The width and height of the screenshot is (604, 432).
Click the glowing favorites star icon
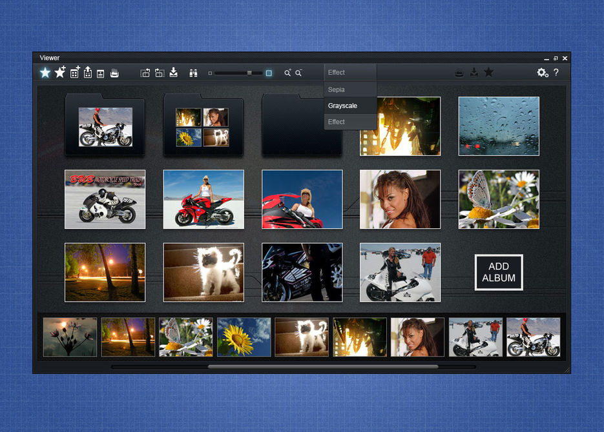[x=45, y=73]
